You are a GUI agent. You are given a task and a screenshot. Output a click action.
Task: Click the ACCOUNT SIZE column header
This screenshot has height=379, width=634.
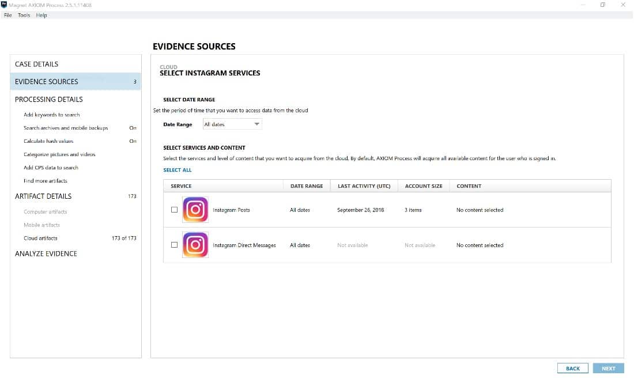coord(424,186)
